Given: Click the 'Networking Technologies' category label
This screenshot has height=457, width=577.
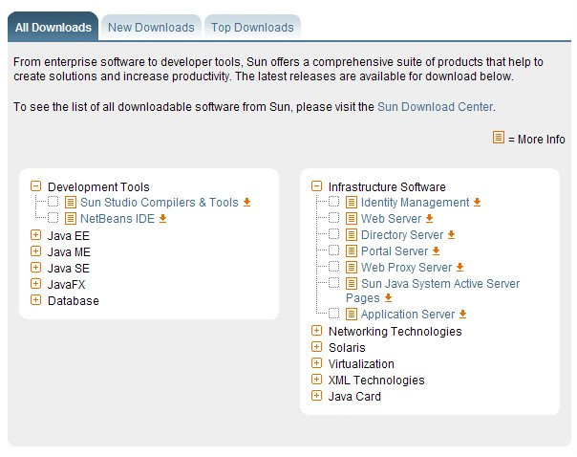Looking at the screenshot, I should point(395,332).
